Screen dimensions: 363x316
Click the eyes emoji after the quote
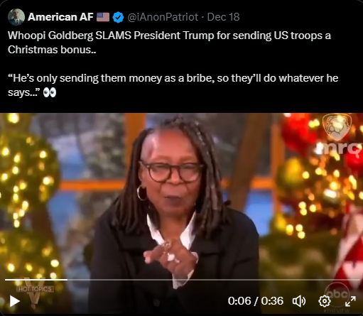click(x=50, y=92)
